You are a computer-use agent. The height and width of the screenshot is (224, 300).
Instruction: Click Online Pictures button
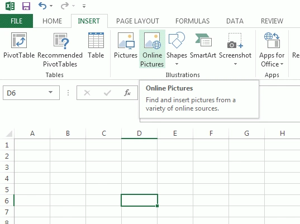(x=152, y=49)
